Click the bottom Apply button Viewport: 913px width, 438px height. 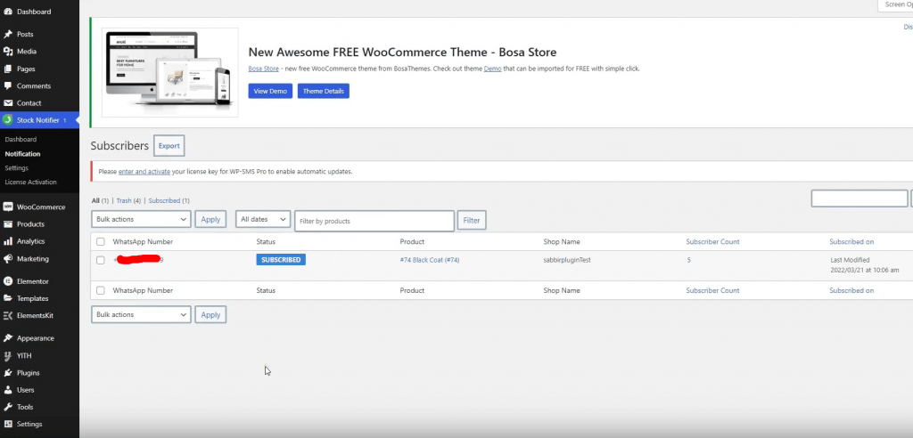[210, 314]
